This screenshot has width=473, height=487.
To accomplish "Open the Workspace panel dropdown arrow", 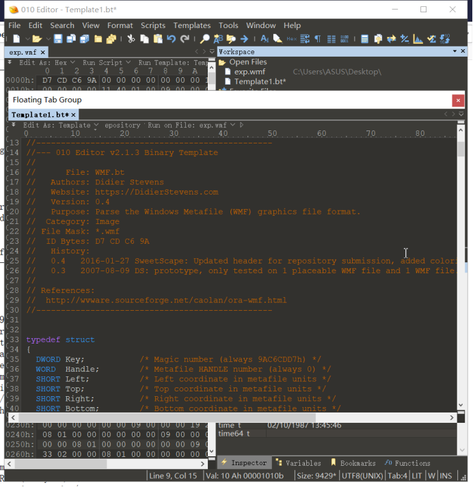I will [455, 51].
